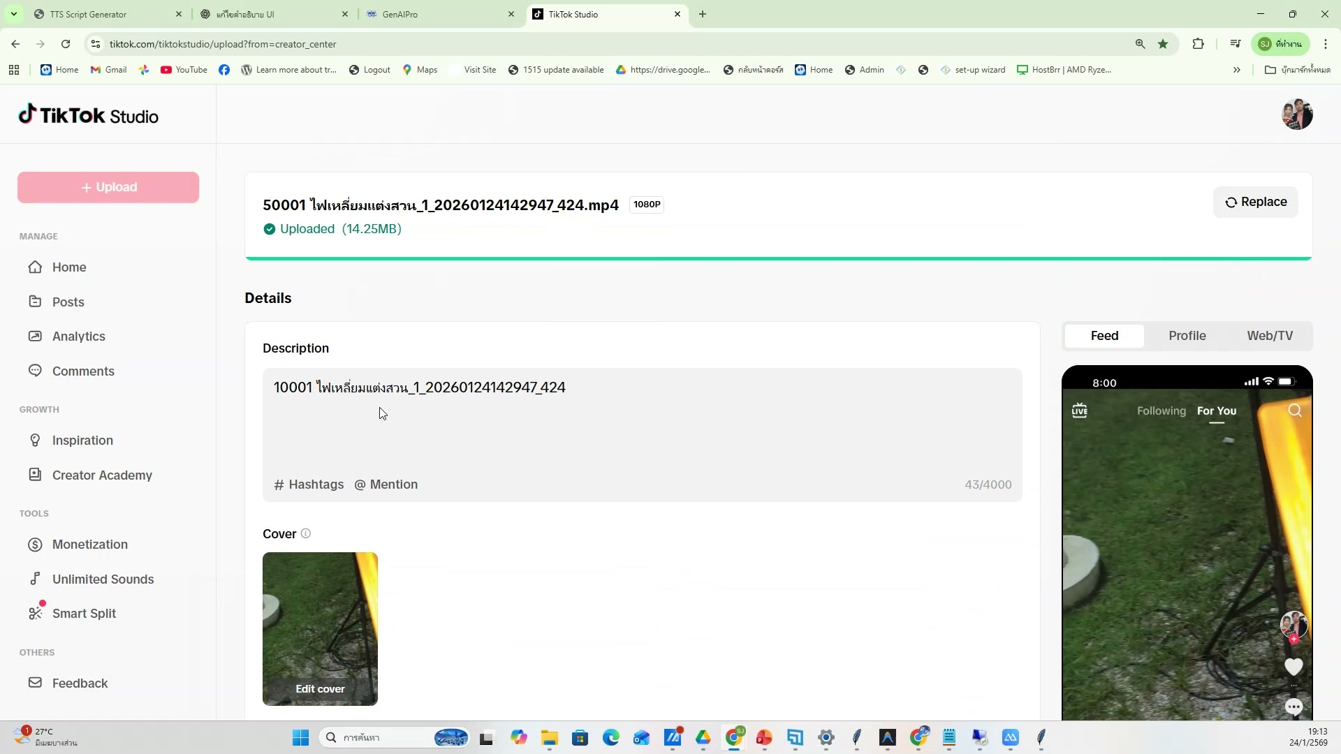The height and width of the screenshot is (754, 1341).
Task: Click the search icon in feed preview
Action: tap(1294, 411)
